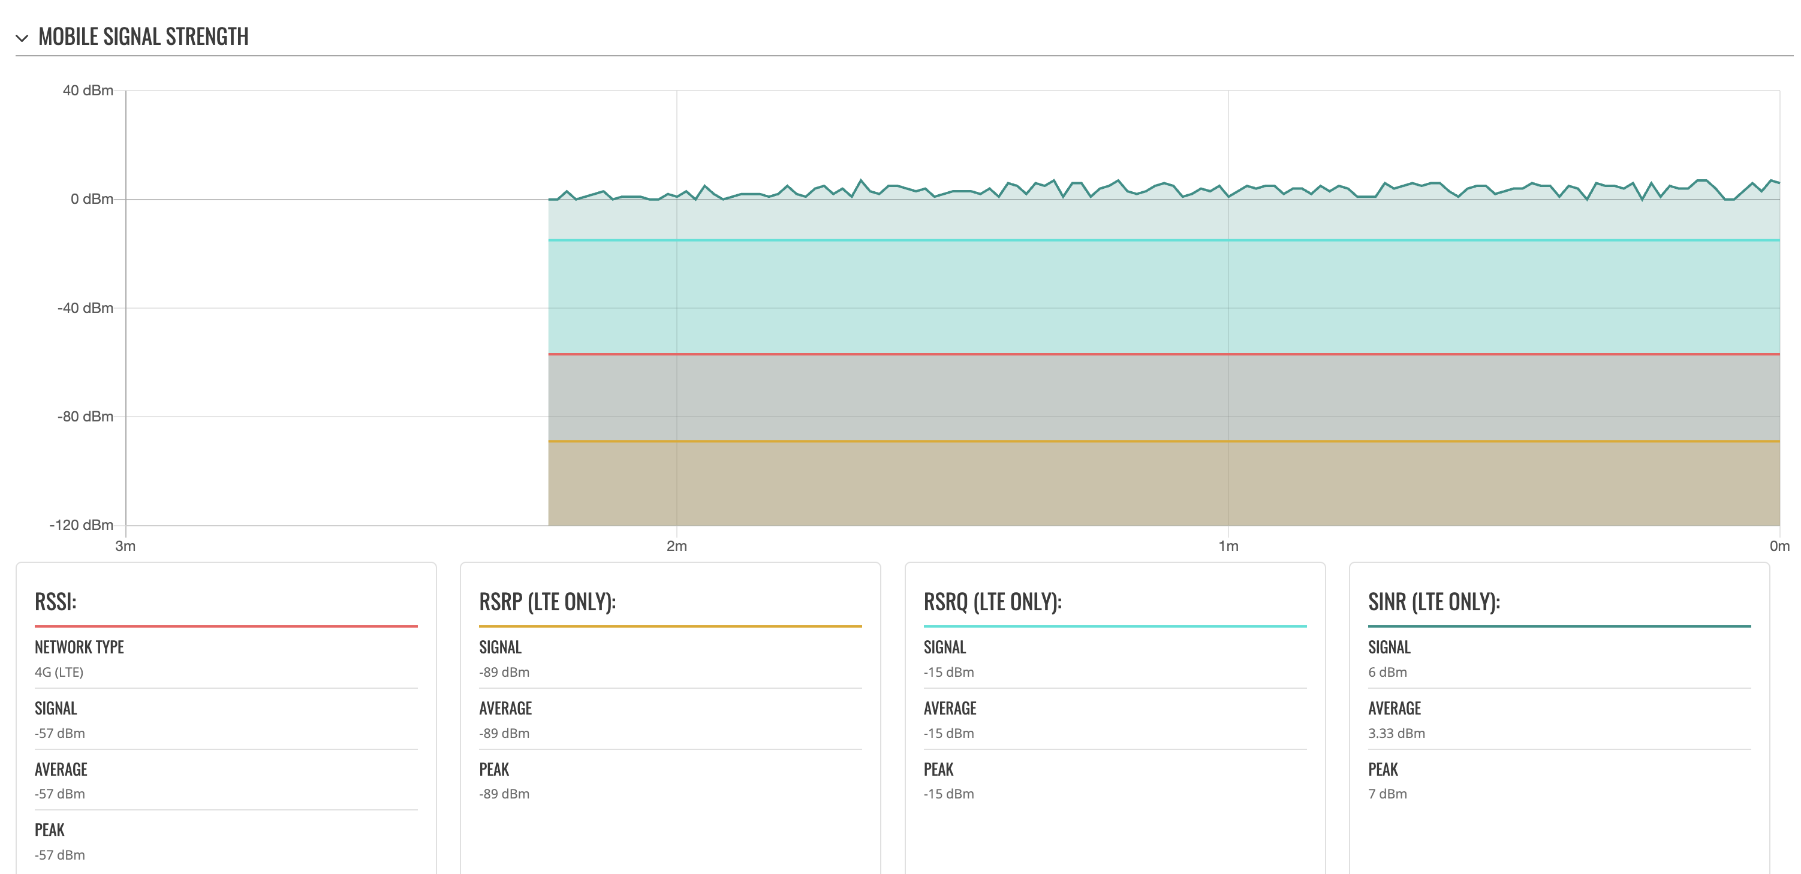Click the RSSI red legend line
Viewport: 1801px width, 874px height.
[x=226, y=626]
